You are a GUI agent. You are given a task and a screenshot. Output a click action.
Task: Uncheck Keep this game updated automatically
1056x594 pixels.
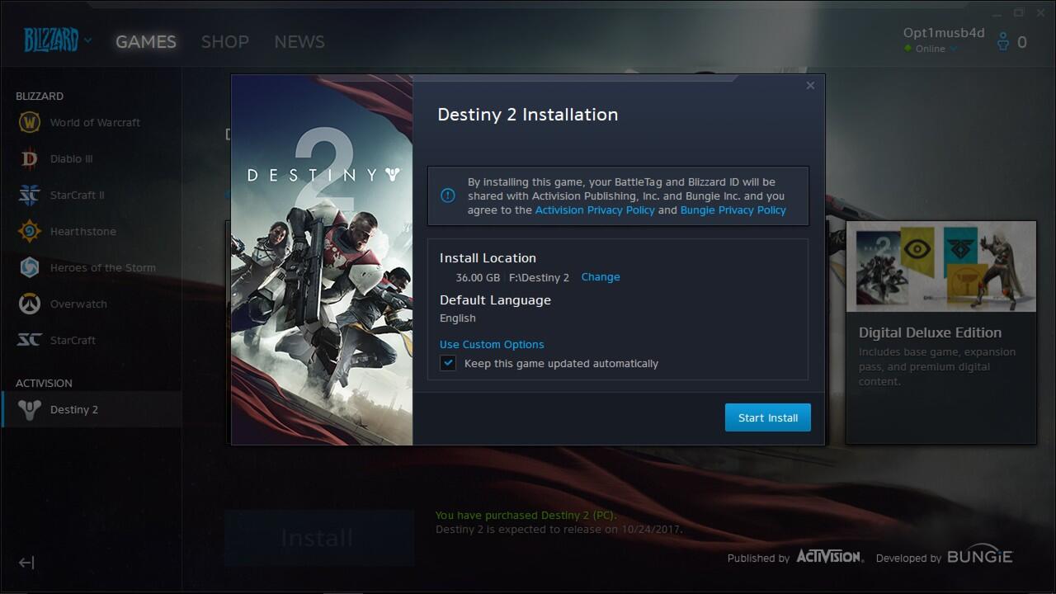pyautogui.click(x=448, y=363)
